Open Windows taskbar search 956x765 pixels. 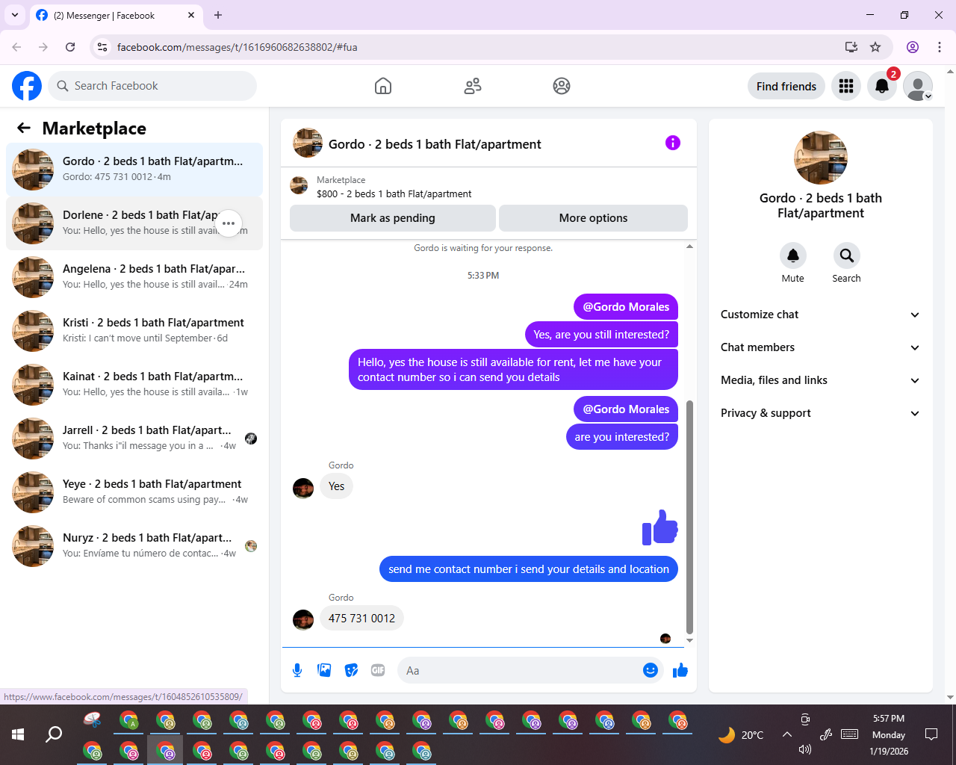tap(54, 734)
